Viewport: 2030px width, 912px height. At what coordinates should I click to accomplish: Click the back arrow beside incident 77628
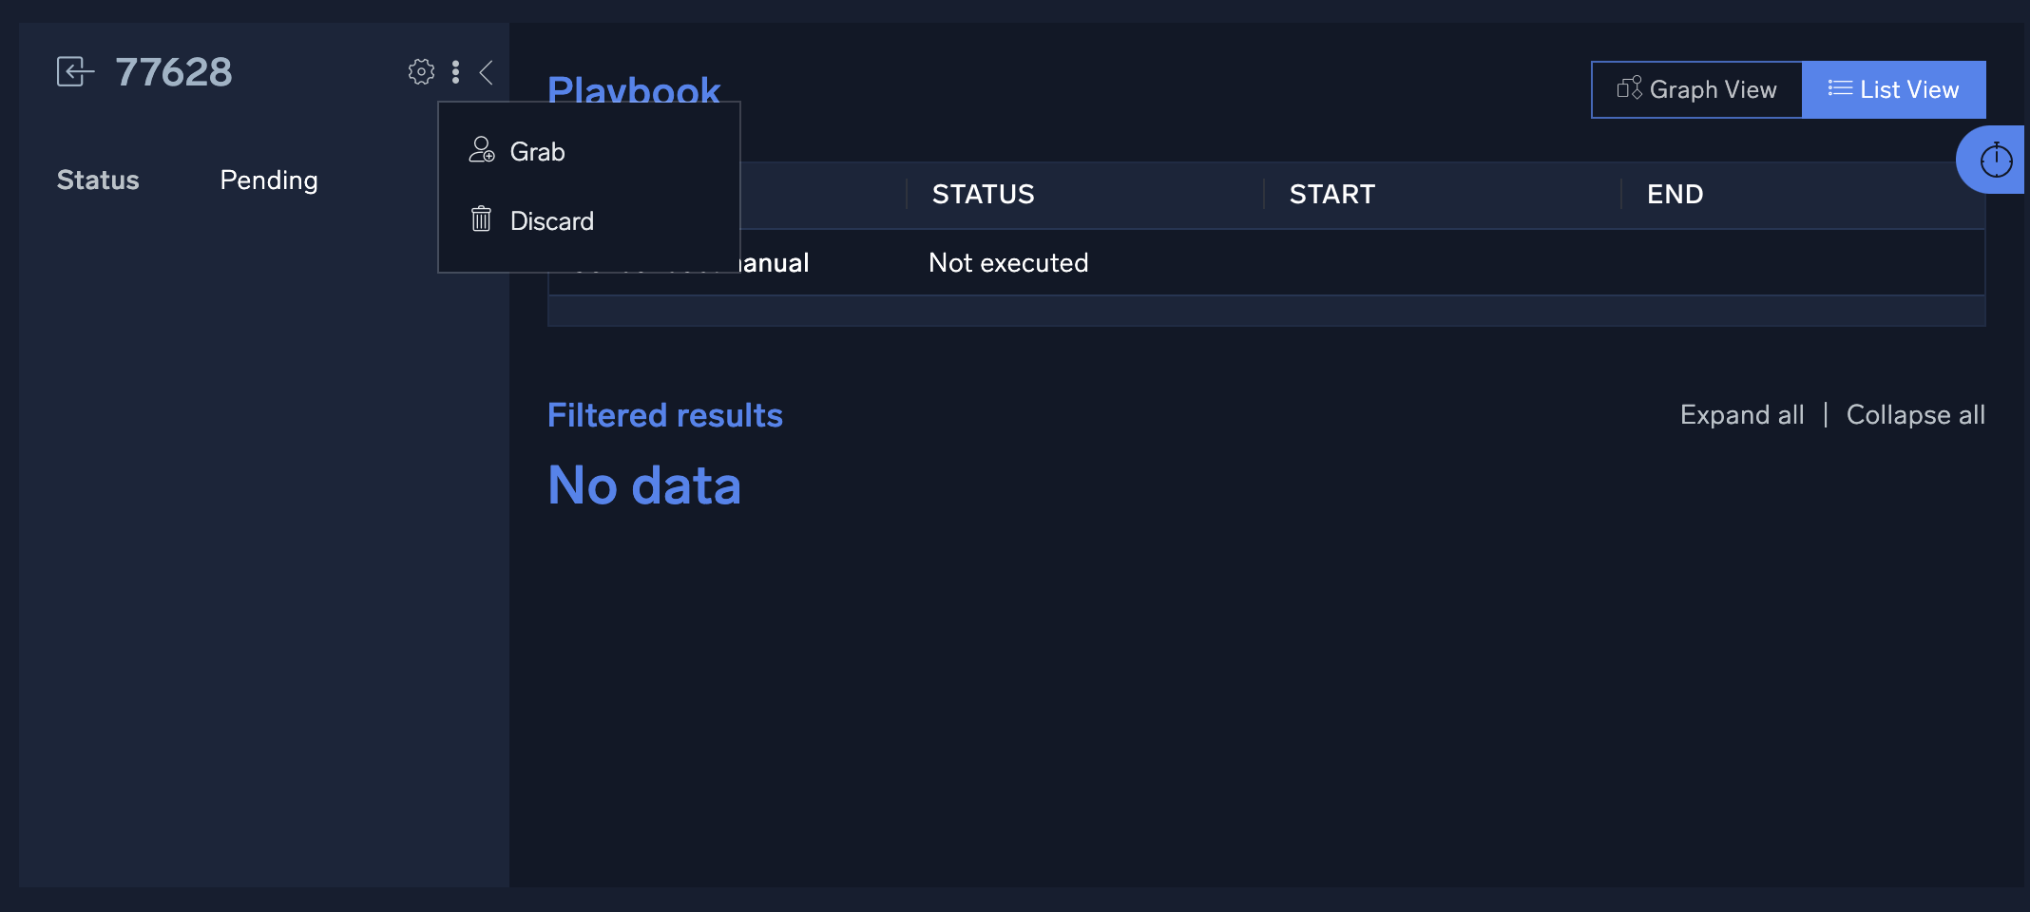[x=75, y=71]
